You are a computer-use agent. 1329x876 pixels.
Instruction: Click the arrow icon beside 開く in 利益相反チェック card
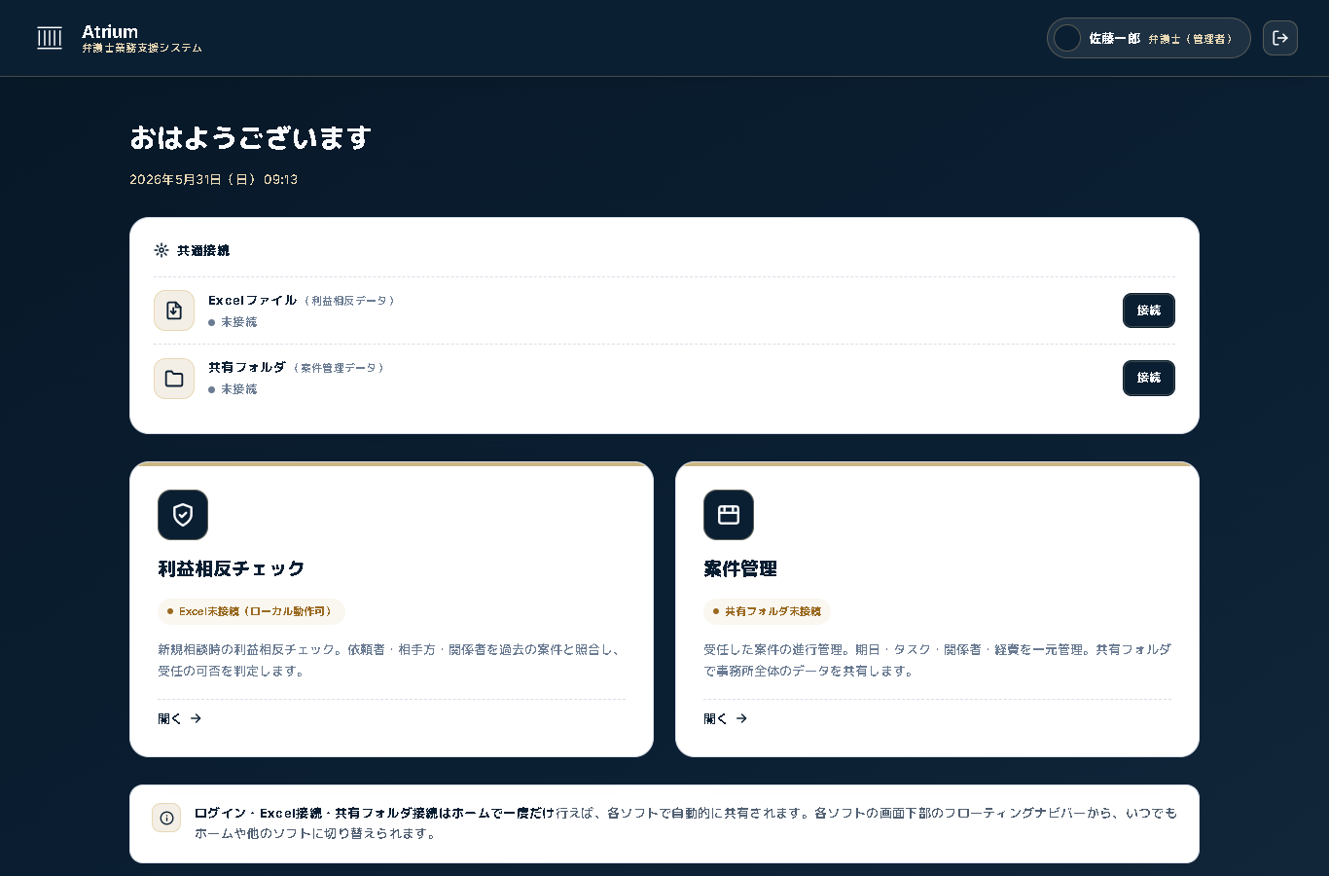click(196, 718)
